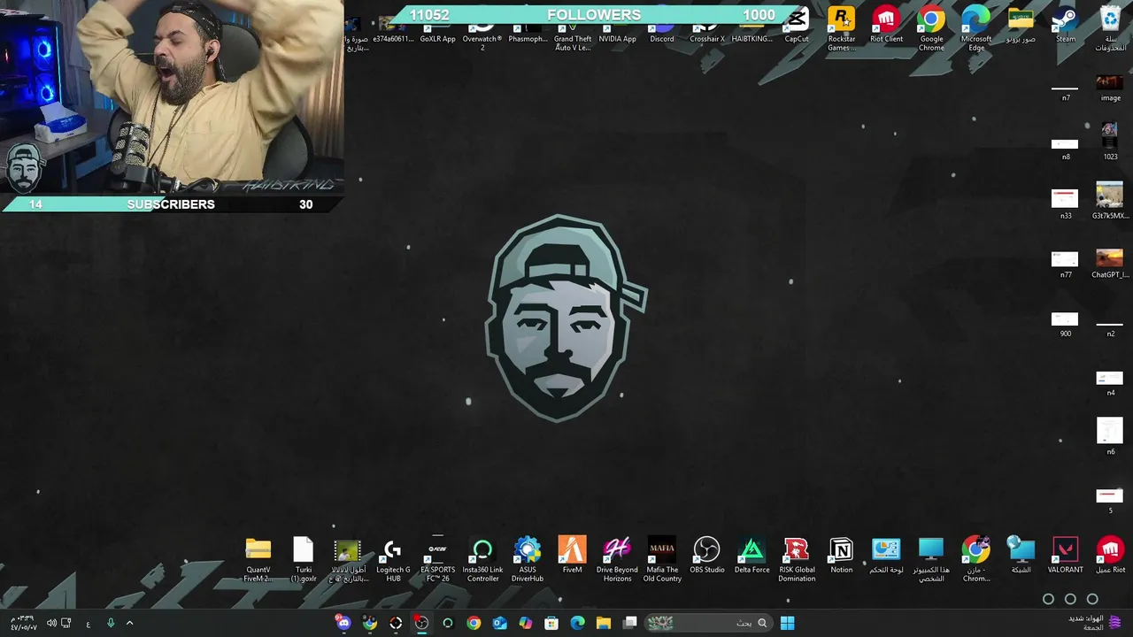Select the Notion desktop icon
The image size is (1133, 637).
pyautogui.click(x=841, y=556)
